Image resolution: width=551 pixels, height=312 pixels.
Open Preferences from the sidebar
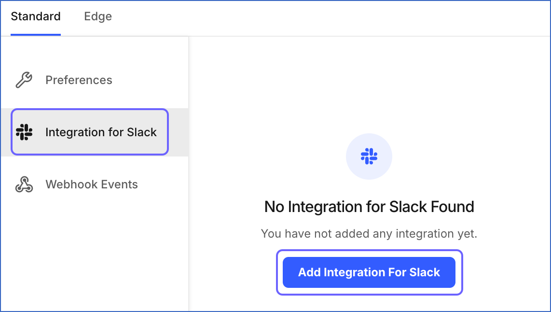coord(79,80)
